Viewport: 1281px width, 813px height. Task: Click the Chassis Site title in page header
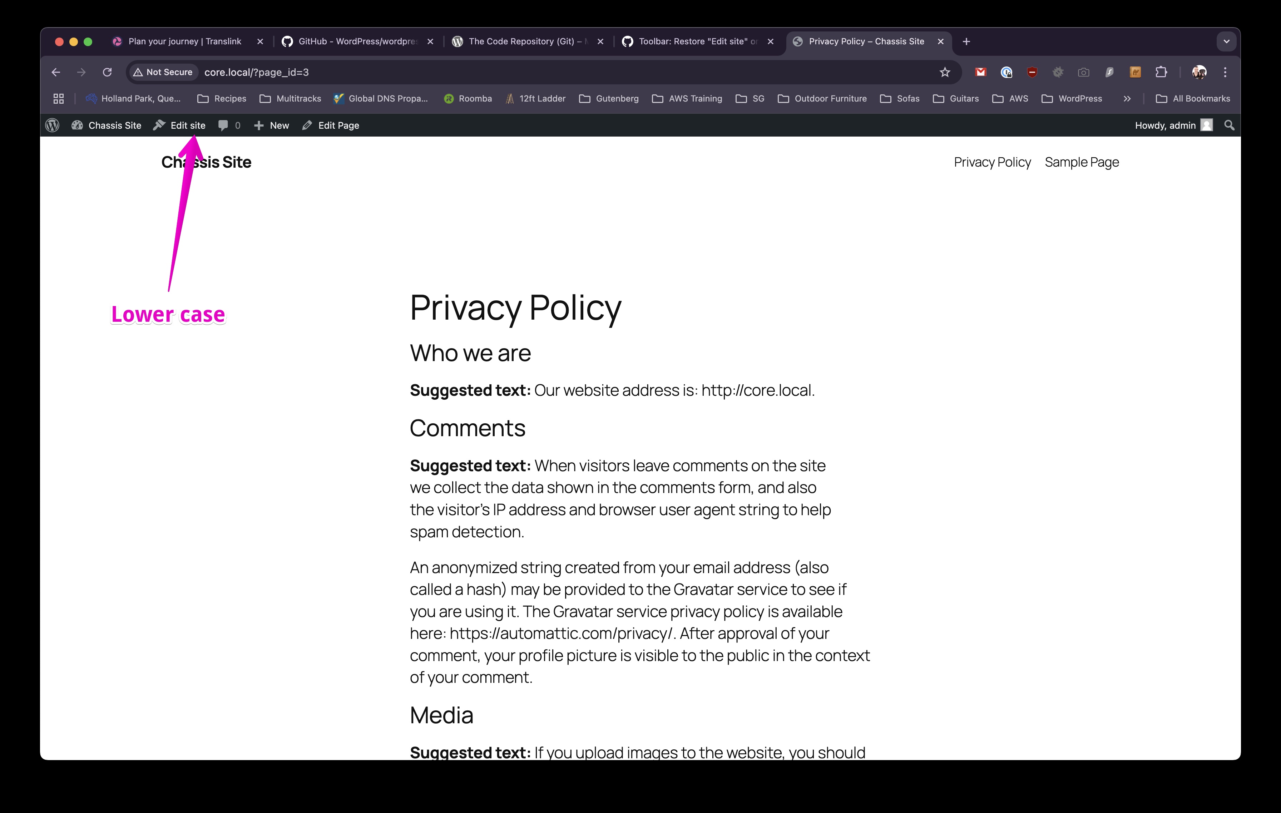coord(206,162)
